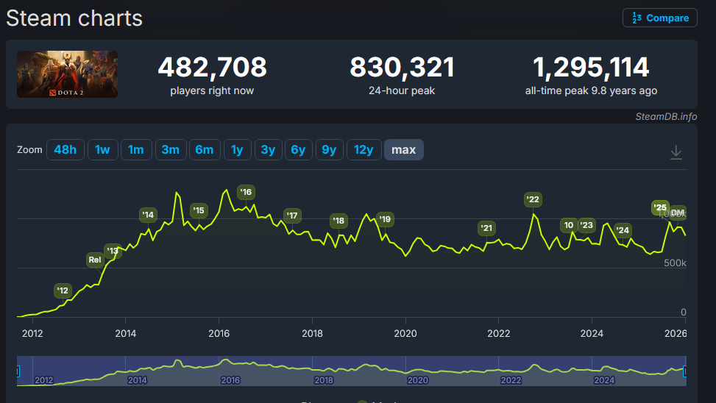
Task: Click the 1,295,114 all-time peak figure
Action: click(591, 67)
